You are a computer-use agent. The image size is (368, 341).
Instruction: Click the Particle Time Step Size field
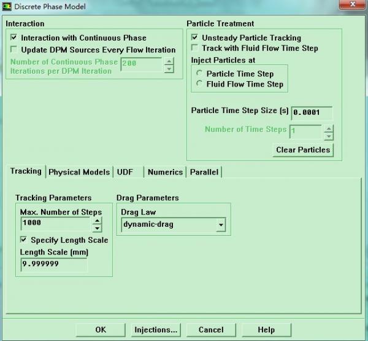coord(312,113)
